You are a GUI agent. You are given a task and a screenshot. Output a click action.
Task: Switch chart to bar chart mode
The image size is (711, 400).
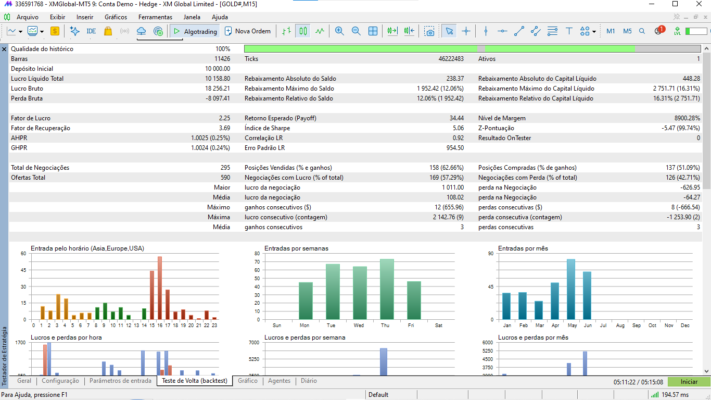click(286, 31)
